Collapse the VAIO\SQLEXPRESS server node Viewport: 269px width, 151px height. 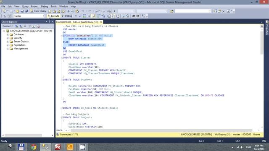(4, 31)
